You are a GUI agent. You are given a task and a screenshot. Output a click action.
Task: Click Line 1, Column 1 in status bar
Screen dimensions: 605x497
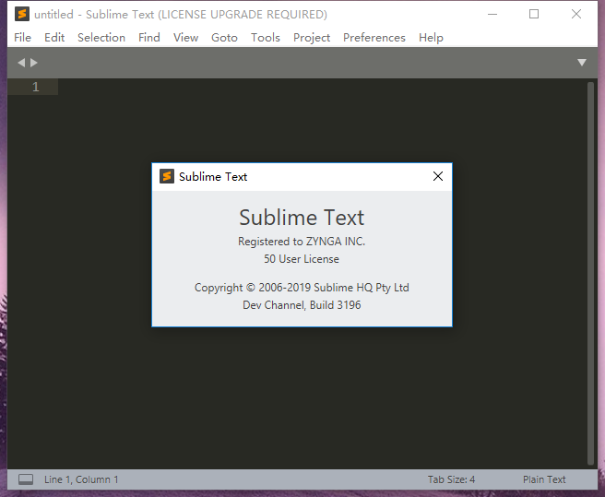coord(81,479)
